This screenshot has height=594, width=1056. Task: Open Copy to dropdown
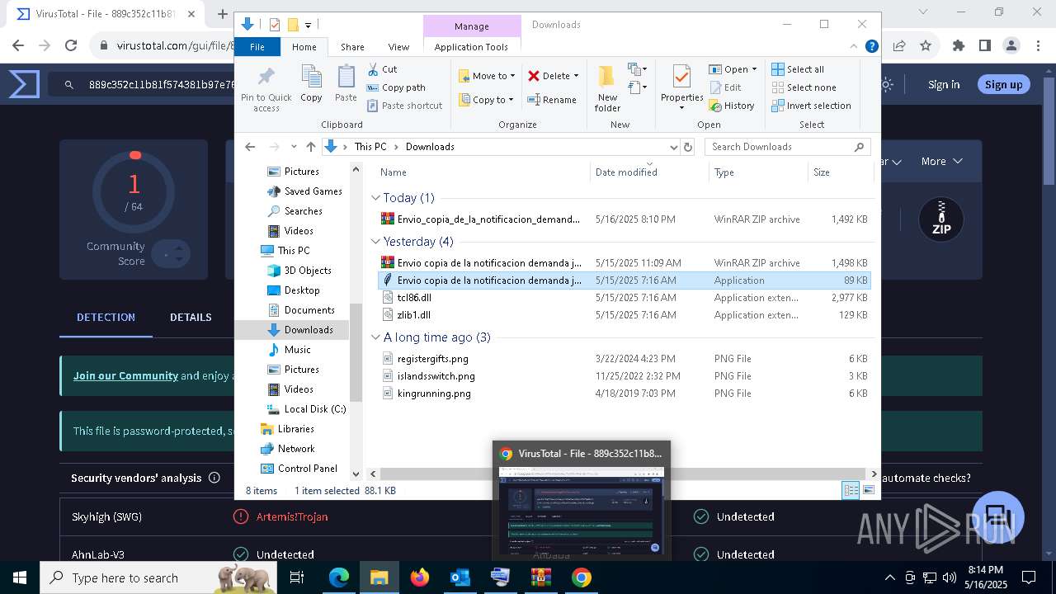pos(487,100)
